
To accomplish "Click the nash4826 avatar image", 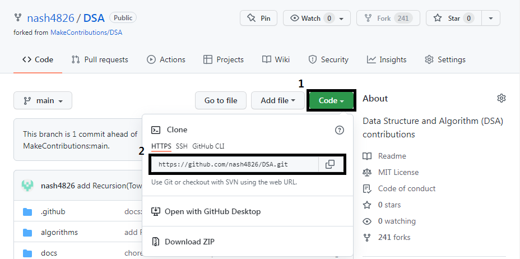I will pyautogui.click(x=27, y=186).
